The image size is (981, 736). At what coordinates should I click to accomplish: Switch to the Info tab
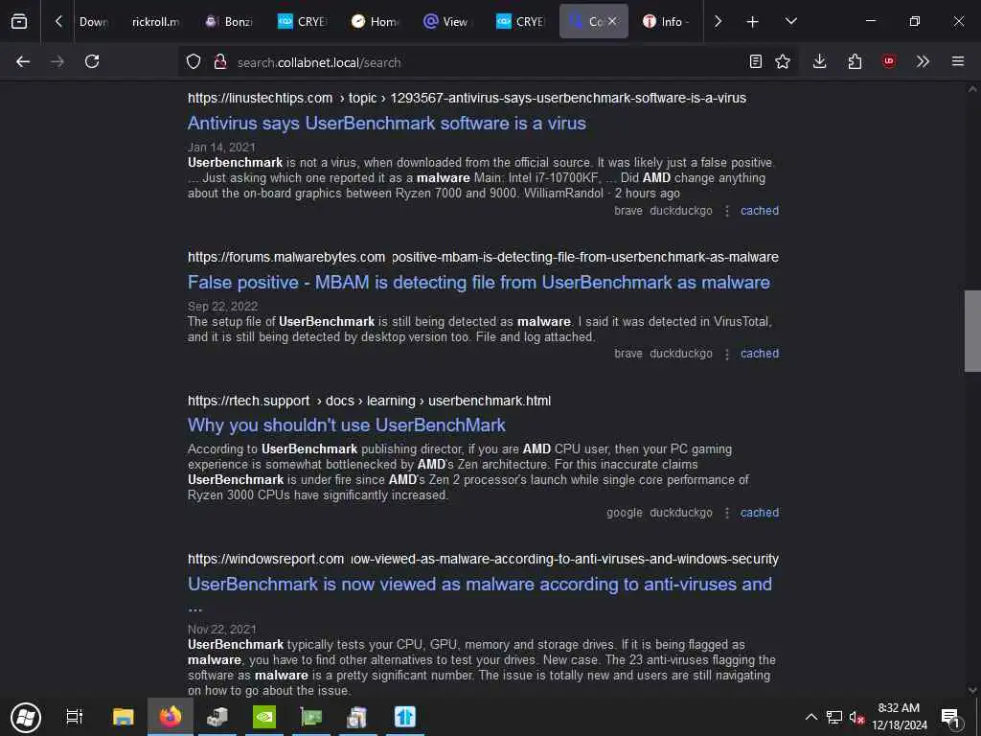(666, 21)
